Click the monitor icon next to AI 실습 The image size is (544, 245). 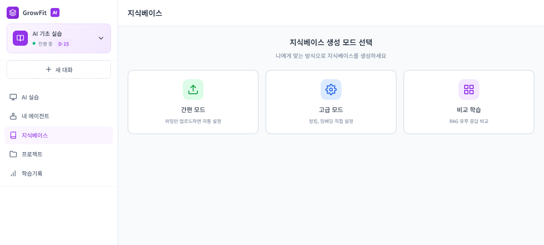pyautogui.click(x=13, y=97)
